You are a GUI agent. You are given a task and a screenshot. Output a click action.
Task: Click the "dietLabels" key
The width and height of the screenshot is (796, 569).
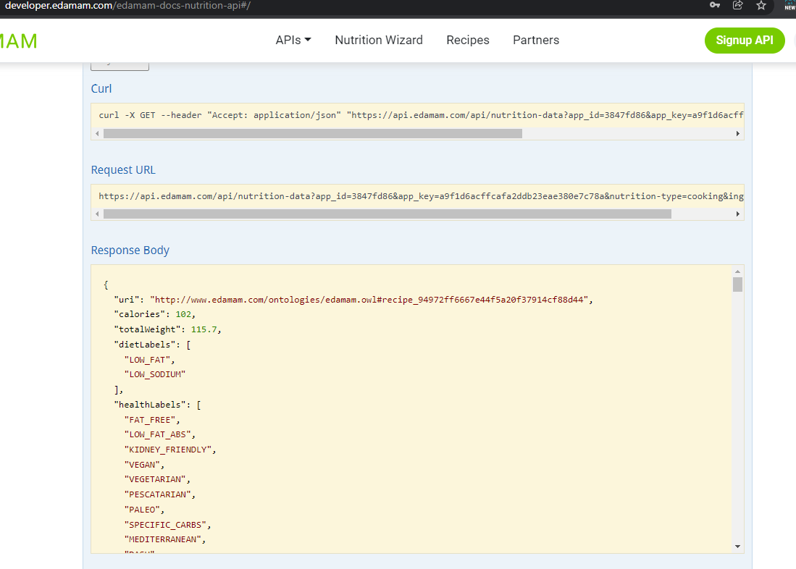147,345
